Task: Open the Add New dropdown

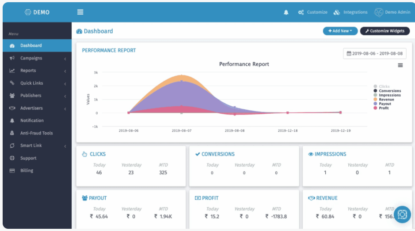Action: (340, 31)
